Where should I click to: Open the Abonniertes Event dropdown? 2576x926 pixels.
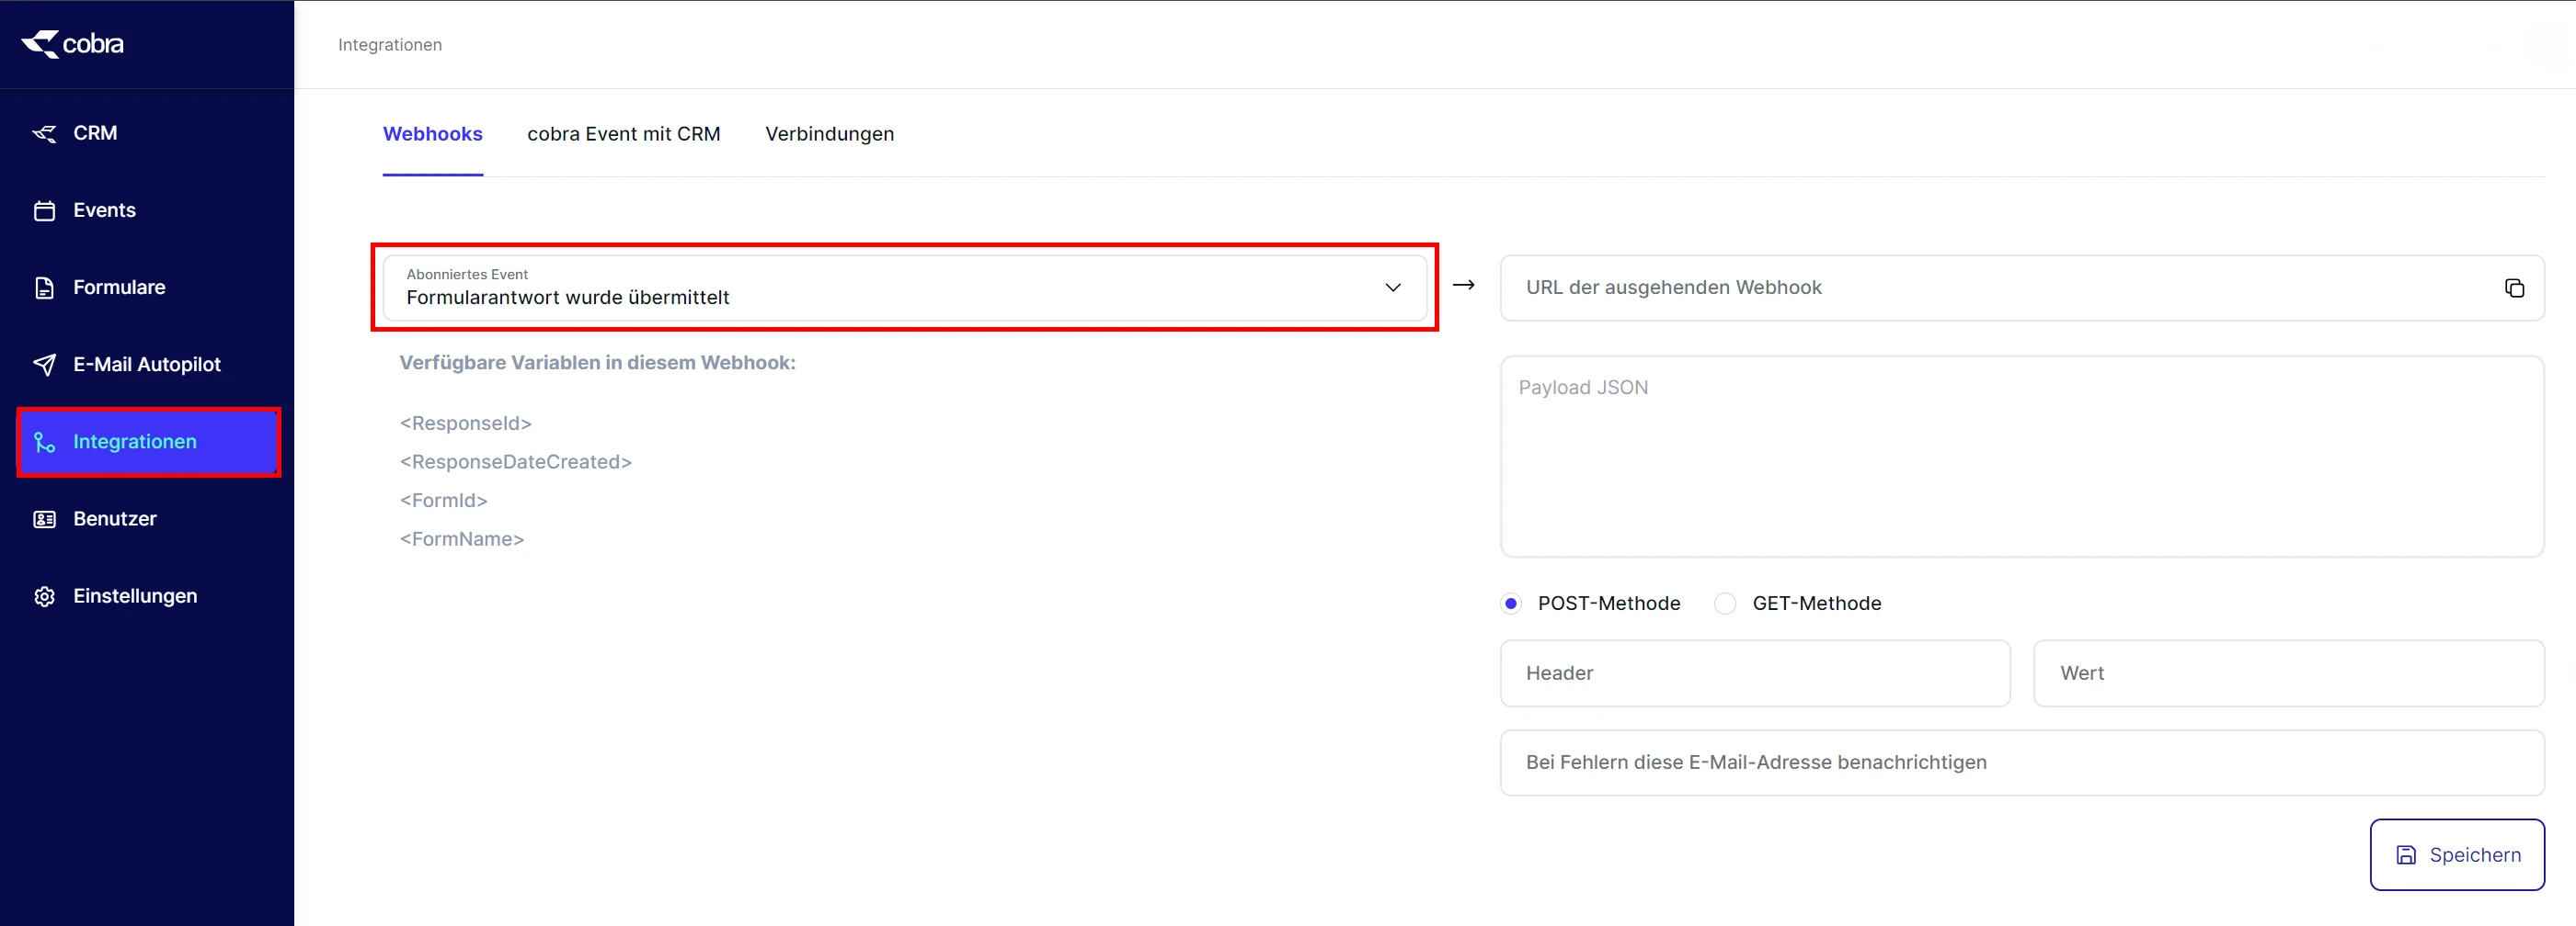1392,288
